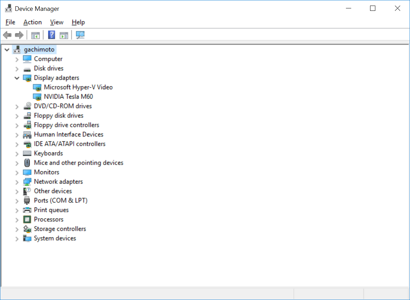Screen dimensions: 410x300
Task: Click the Show/Hide Action Pane icon
Action: (x=64, y=35)
